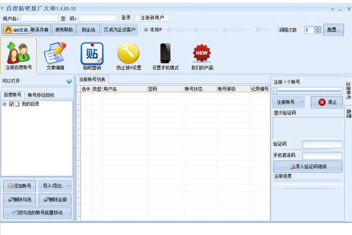Switch to the 百度帐号 tab

tap(12, 95)
